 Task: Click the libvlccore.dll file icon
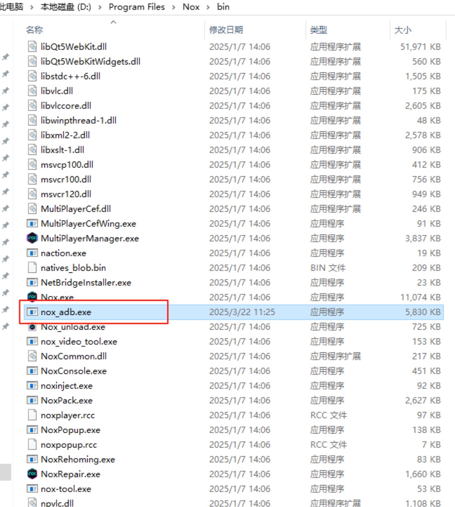(33, 106)
